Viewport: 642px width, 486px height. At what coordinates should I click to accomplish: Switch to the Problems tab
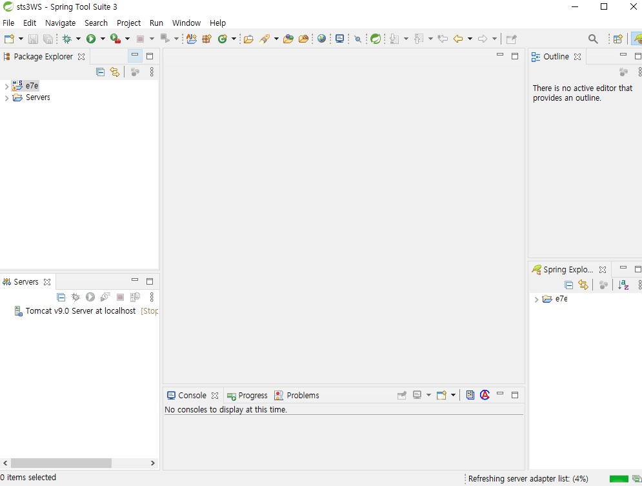pyautogui.click(x=297, y=396)
